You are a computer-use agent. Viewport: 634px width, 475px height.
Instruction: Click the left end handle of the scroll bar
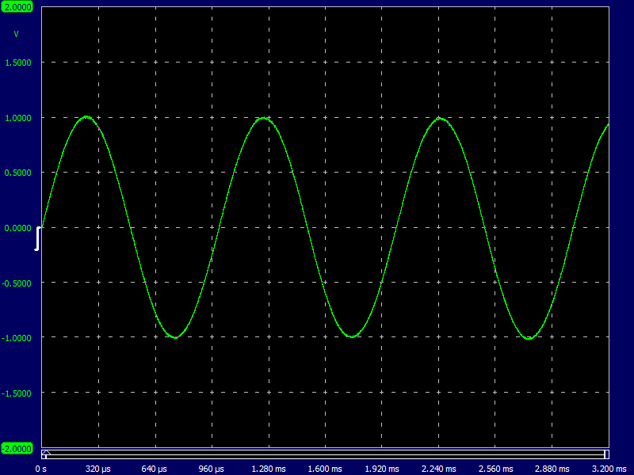(x=44, y=457)
